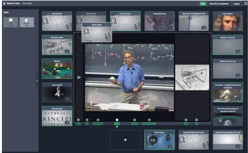Click the Newton's laws project title

pyautogui.click(x=13, y=3)
